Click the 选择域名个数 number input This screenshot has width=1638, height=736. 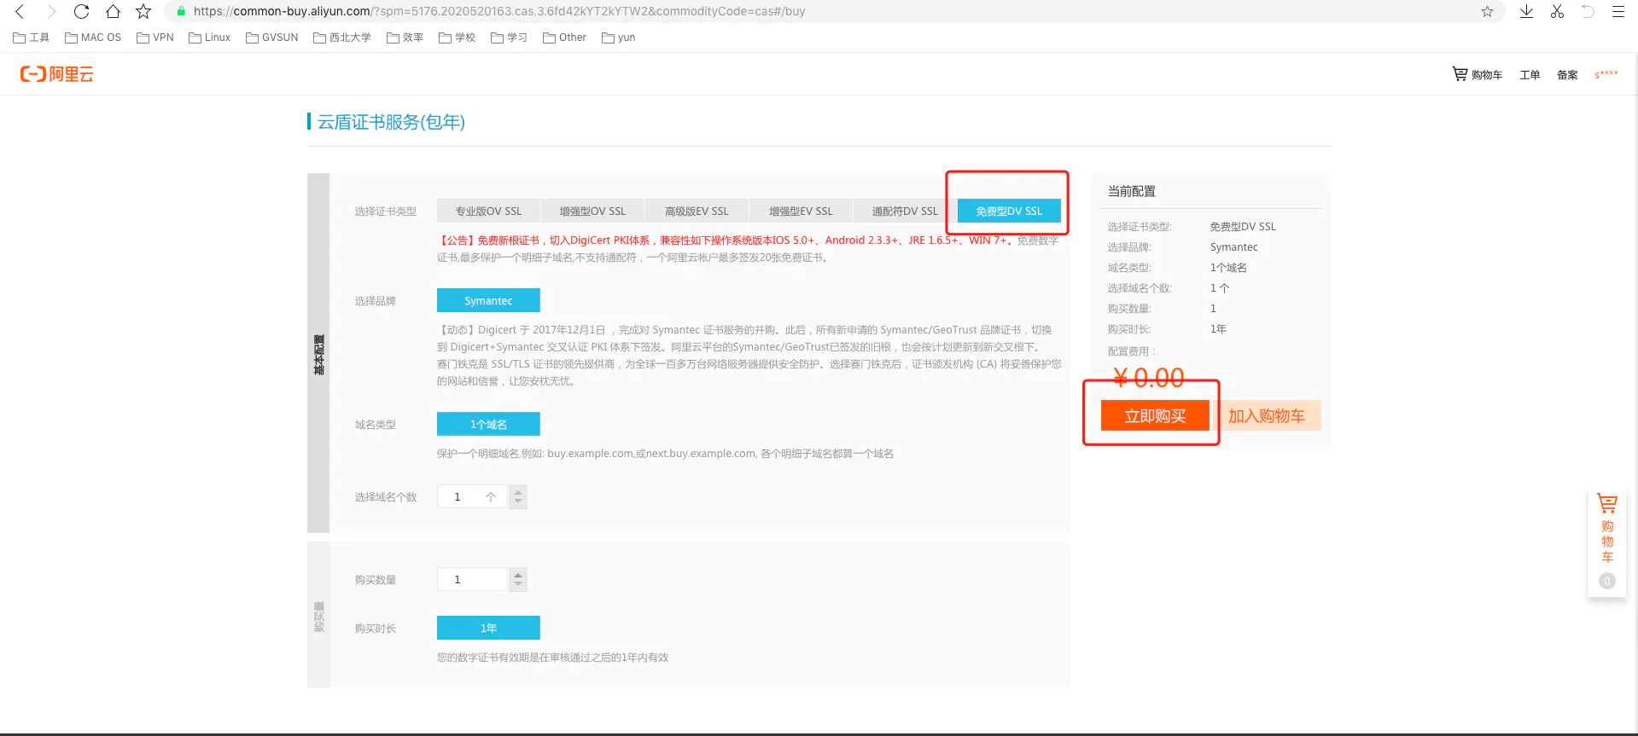click(x=472, y=496)
